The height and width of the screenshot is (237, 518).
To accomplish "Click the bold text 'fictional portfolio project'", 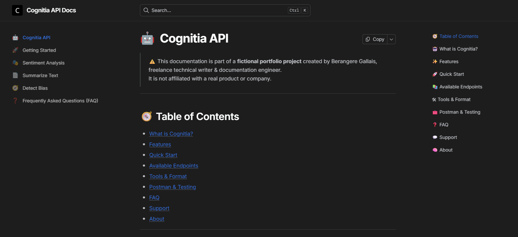I will coord(269,61).
